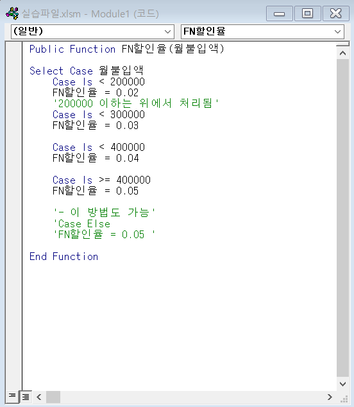This screenshot has width=354, height=407.
Task: Click the horizontal scrollbar thumb
Action: 53,397
